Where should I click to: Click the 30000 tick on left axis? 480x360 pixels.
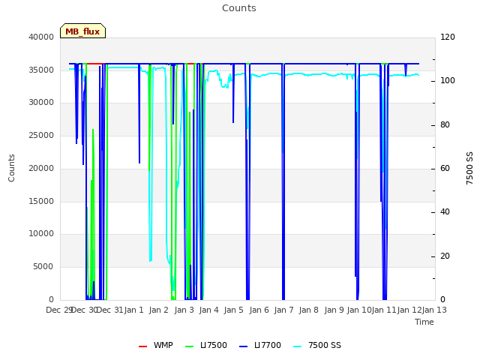coord(41,103)
